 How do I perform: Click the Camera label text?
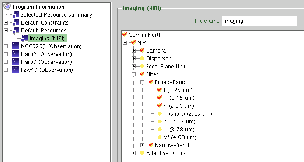[156, 51]
